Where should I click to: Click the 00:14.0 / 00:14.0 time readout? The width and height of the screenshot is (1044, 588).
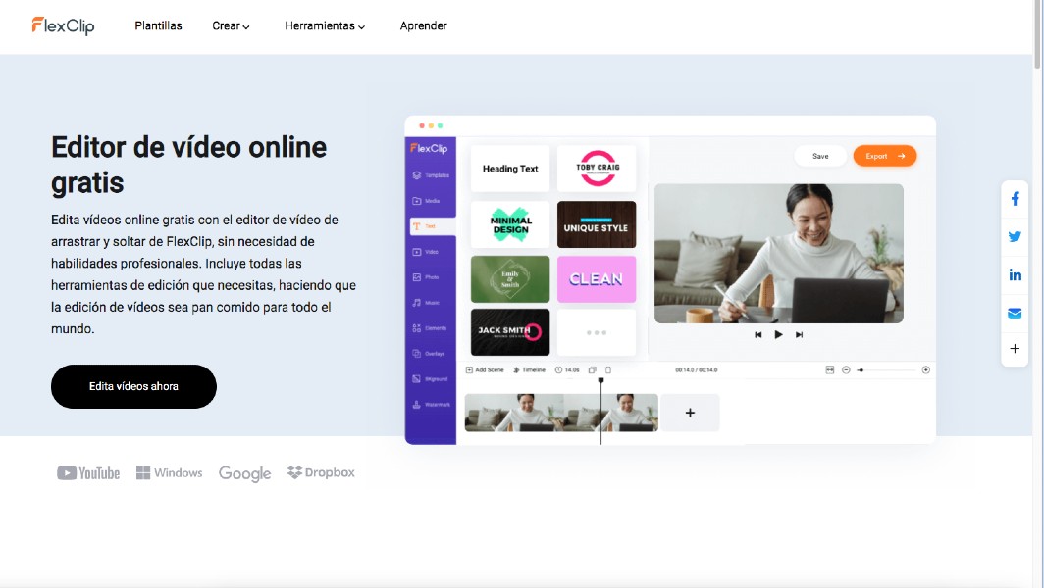click(697, 369)
